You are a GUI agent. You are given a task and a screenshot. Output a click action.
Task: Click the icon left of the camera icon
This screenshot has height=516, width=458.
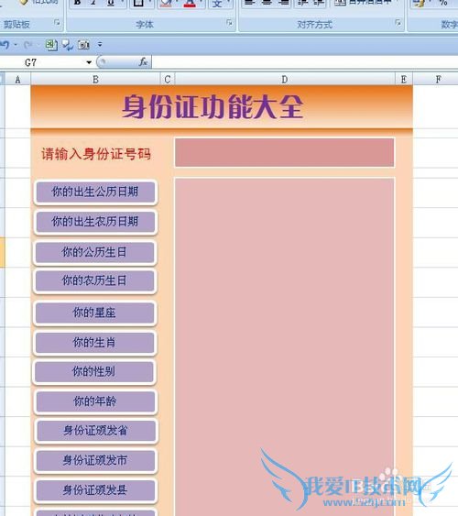pyautogui.click(x=68, y=45)
